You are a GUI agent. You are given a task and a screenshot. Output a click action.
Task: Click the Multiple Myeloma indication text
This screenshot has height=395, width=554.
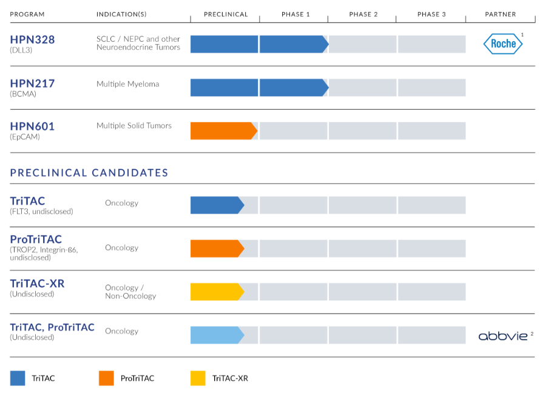[127, 84]
